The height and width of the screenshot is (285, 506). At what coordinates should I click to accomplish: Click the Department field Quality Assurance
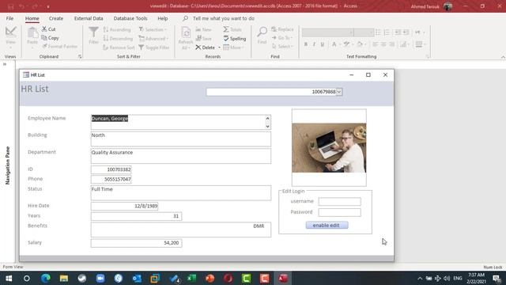tap(181, 156)
